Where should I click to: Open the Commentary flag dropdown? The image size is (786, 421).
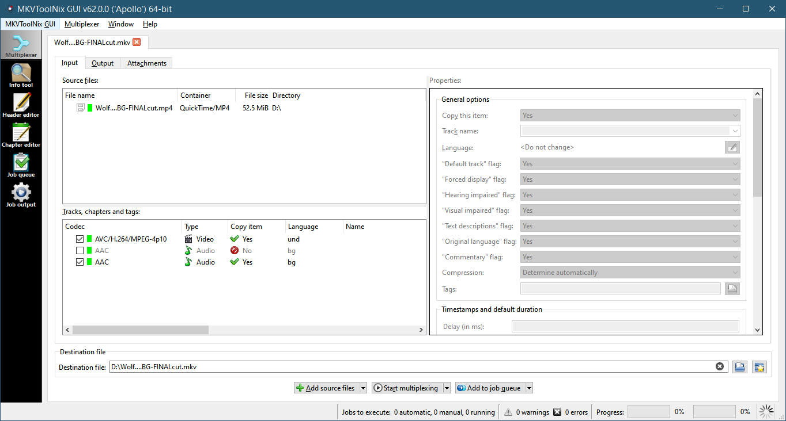point(630,257)
